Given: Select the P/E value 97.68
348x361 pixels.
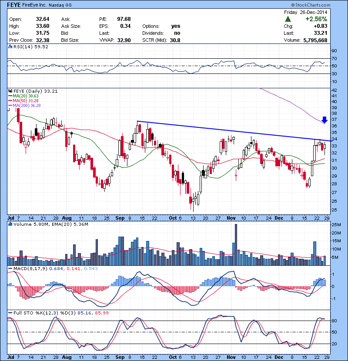Looking at the screenshot, I should click(x=124, y=19).
